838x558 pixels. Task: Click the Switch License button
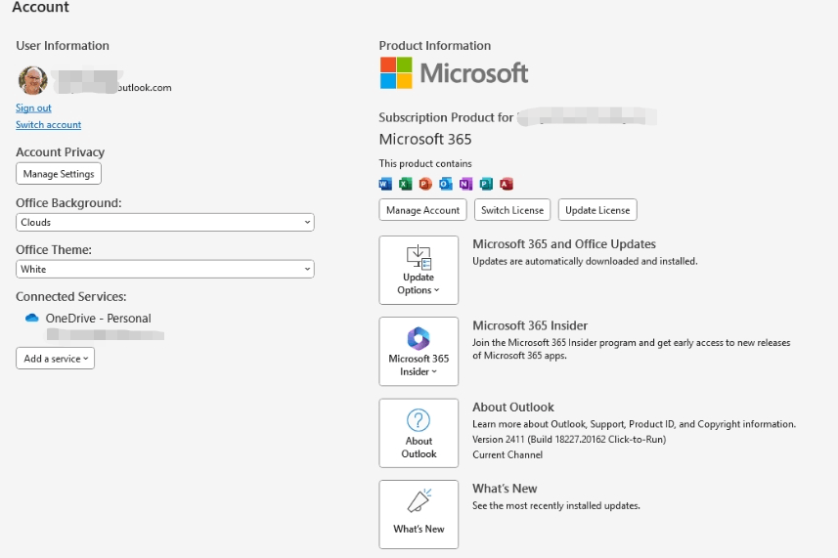point(512,210)
